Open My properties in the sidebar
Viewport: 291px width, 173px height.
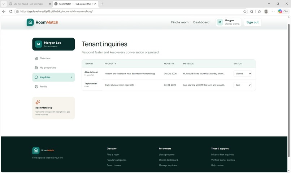click(53, 68)
